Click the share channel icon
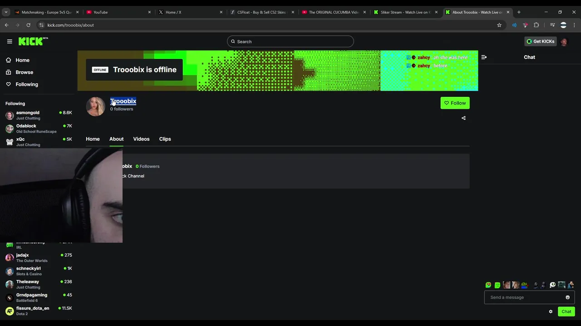This screenshot has width=581, height=326. [x=463, y=118]
